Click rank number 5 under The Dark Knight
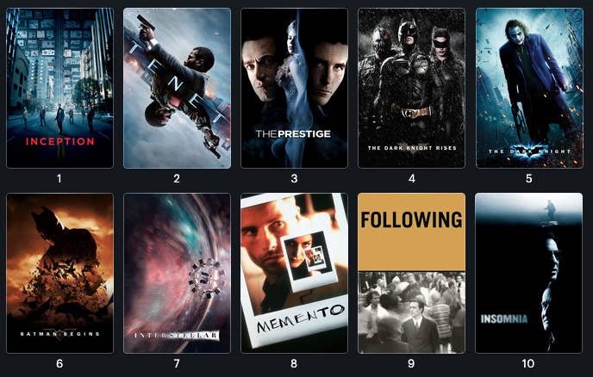The image size is (593, 377). [528, 179]
